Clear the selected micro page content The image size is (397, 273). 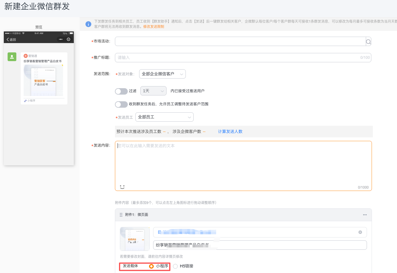[360, 232]
